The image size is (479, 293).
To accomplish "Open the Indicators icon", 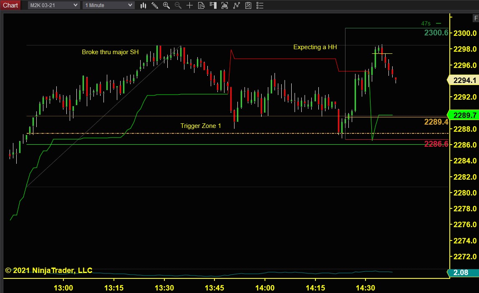I will click(237, 5).
